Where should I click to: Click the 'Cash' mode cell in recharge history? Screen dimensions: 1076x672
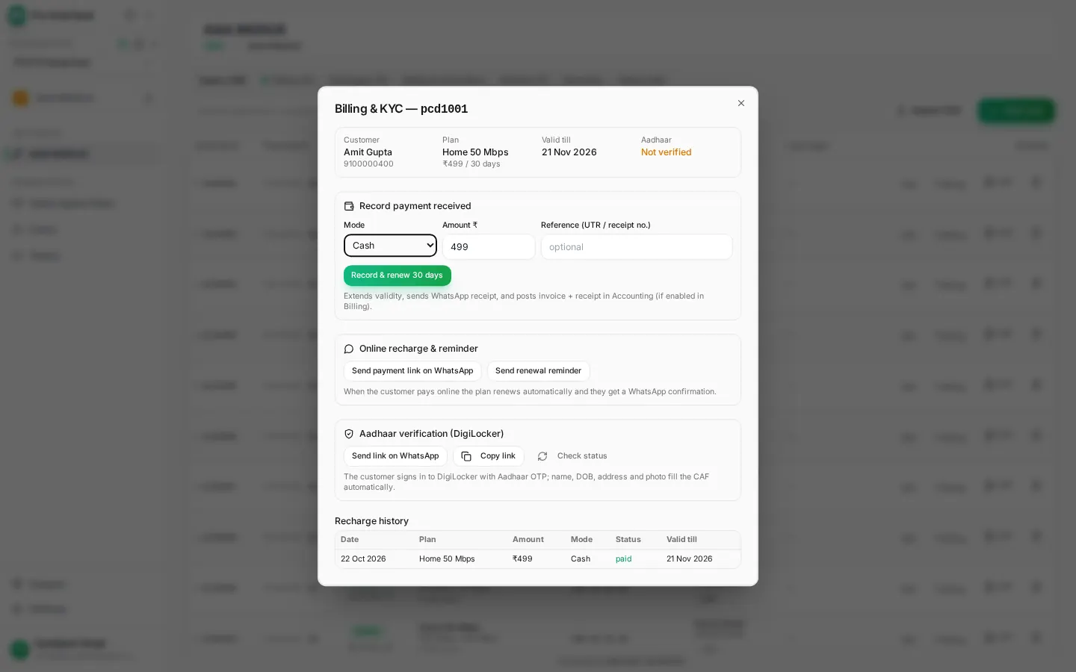(581, 559)
